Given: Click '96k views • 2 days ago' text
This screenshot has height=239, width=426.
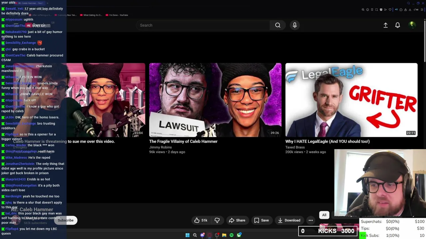Looking at the screenshot, I should pos(167,152).
